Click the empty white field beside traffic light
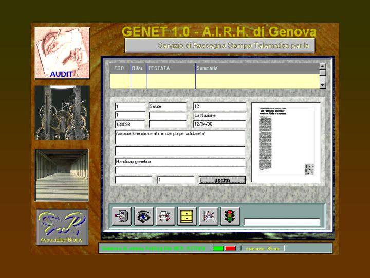370x278 pixels. 282,222
